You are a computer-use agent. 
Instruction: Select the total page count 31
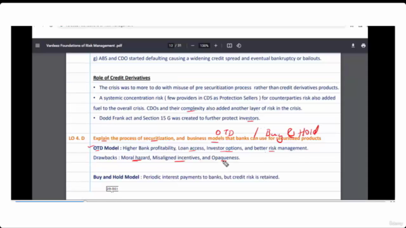click(180, 46)
